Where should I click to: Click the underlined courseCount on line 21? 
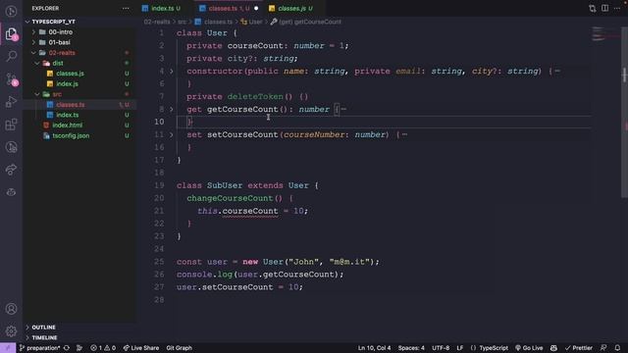[x=250, y=211]
